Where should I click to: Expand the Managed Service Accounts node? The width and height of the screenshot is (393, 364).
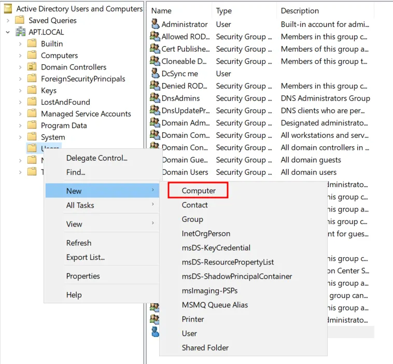[20, 114]
